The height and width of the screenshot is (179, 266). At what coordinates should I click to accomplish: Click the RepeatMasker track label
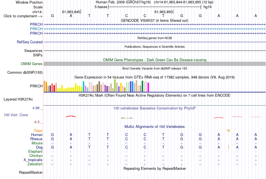pyautogui.click(x=31, y=172)
